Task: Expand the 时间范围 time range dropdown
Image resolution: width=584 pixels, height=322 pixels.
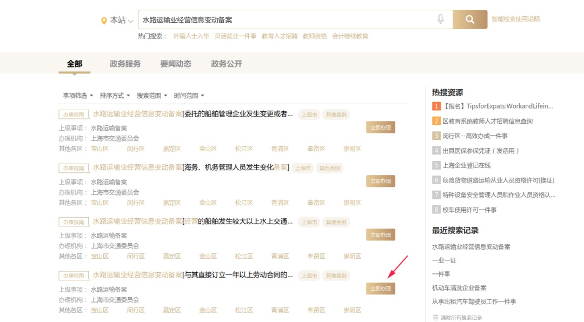Action: (x=189, y=96)
